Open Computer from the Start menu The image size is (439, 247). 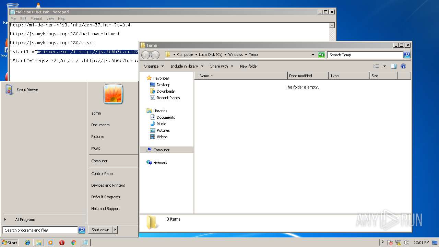(99, 161)
